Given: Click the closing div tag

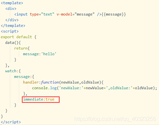Looking at the screenshot, I should tap(12, 20).
